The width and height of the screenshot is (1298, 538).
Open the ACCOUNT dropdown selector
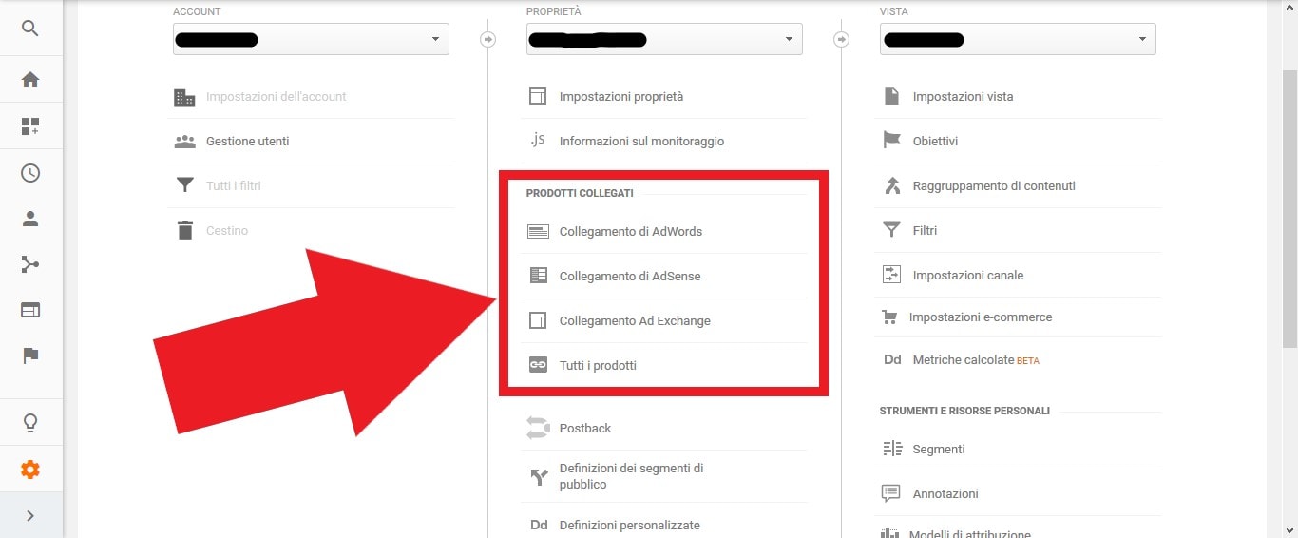click(x=311, y=39)
